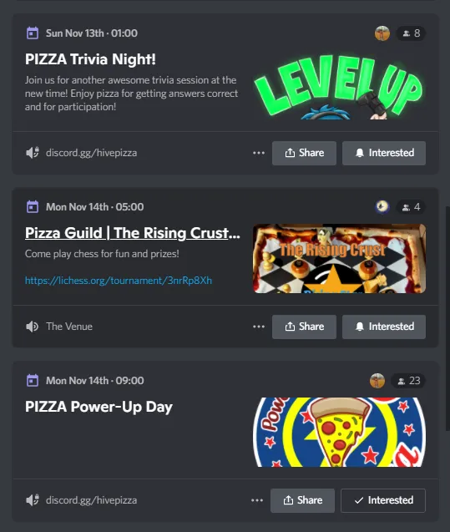Viewport: 450px width, 532px height.
Task: Open more options for the Trivia Night event
Action: tap(259, 153)
